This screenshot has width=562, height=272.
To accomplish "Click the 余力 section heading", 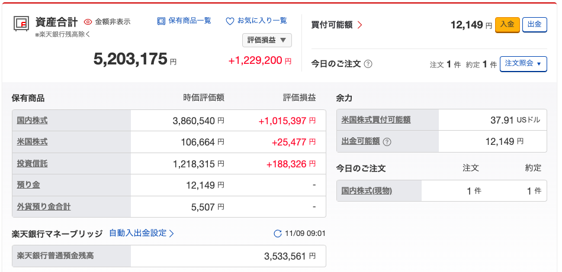I will coord(344,98).
